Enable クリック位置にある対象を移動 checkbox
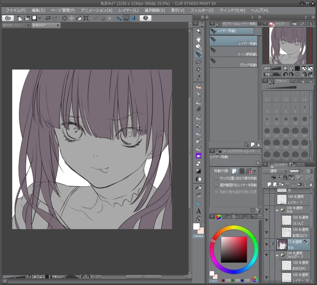This screenshot has height=285, width=317. tap(216, 178)
